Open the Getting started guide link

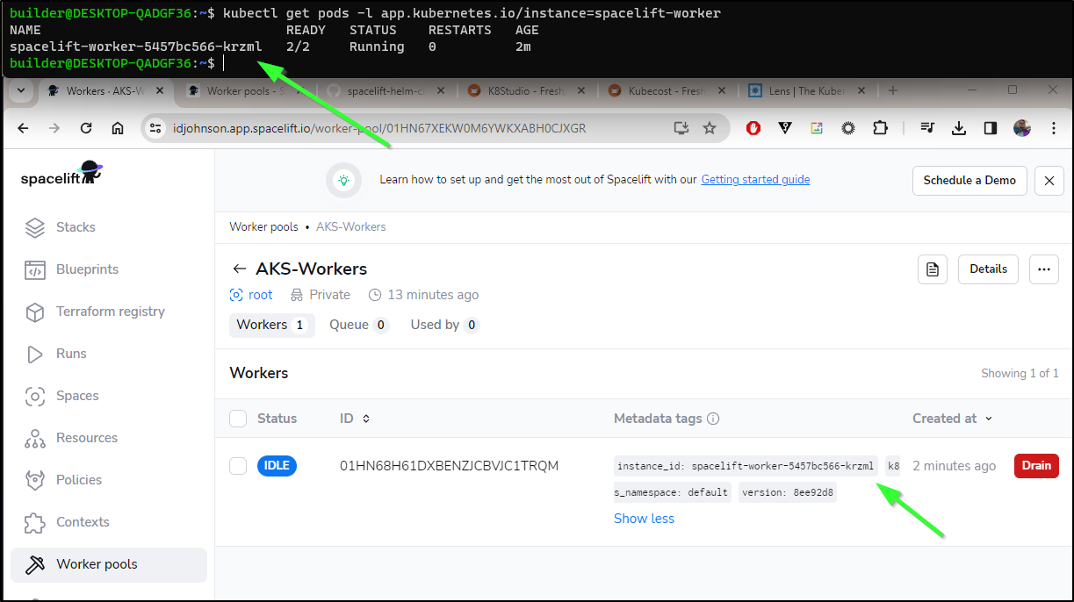pyautogui.click(x=755, y=179)
